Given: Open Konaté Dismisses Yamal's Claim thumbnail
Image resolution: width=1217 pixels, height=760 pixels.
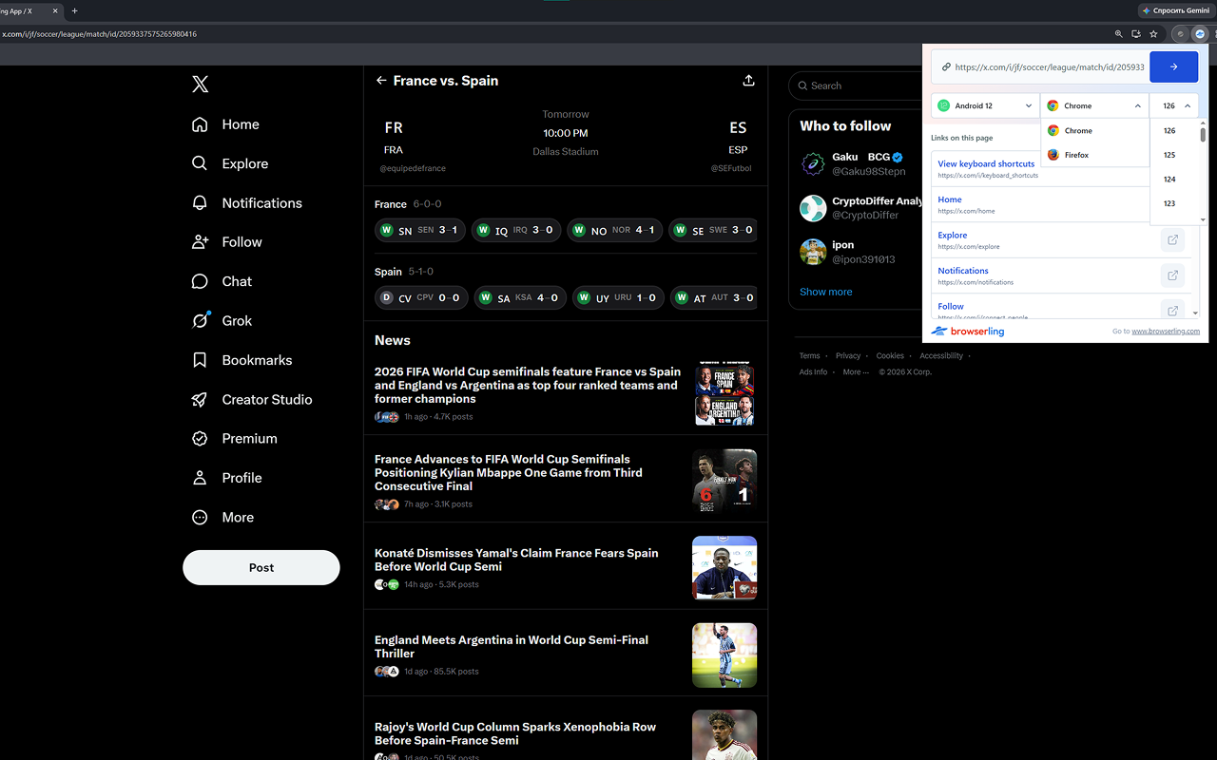Looking at the screenshot, I should 724,568.
